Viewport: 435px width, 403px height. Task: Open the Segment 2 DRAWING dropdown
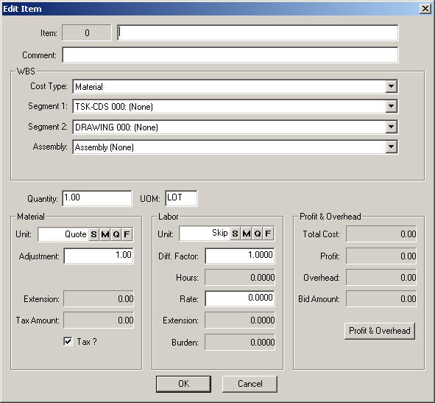point(391,127)
